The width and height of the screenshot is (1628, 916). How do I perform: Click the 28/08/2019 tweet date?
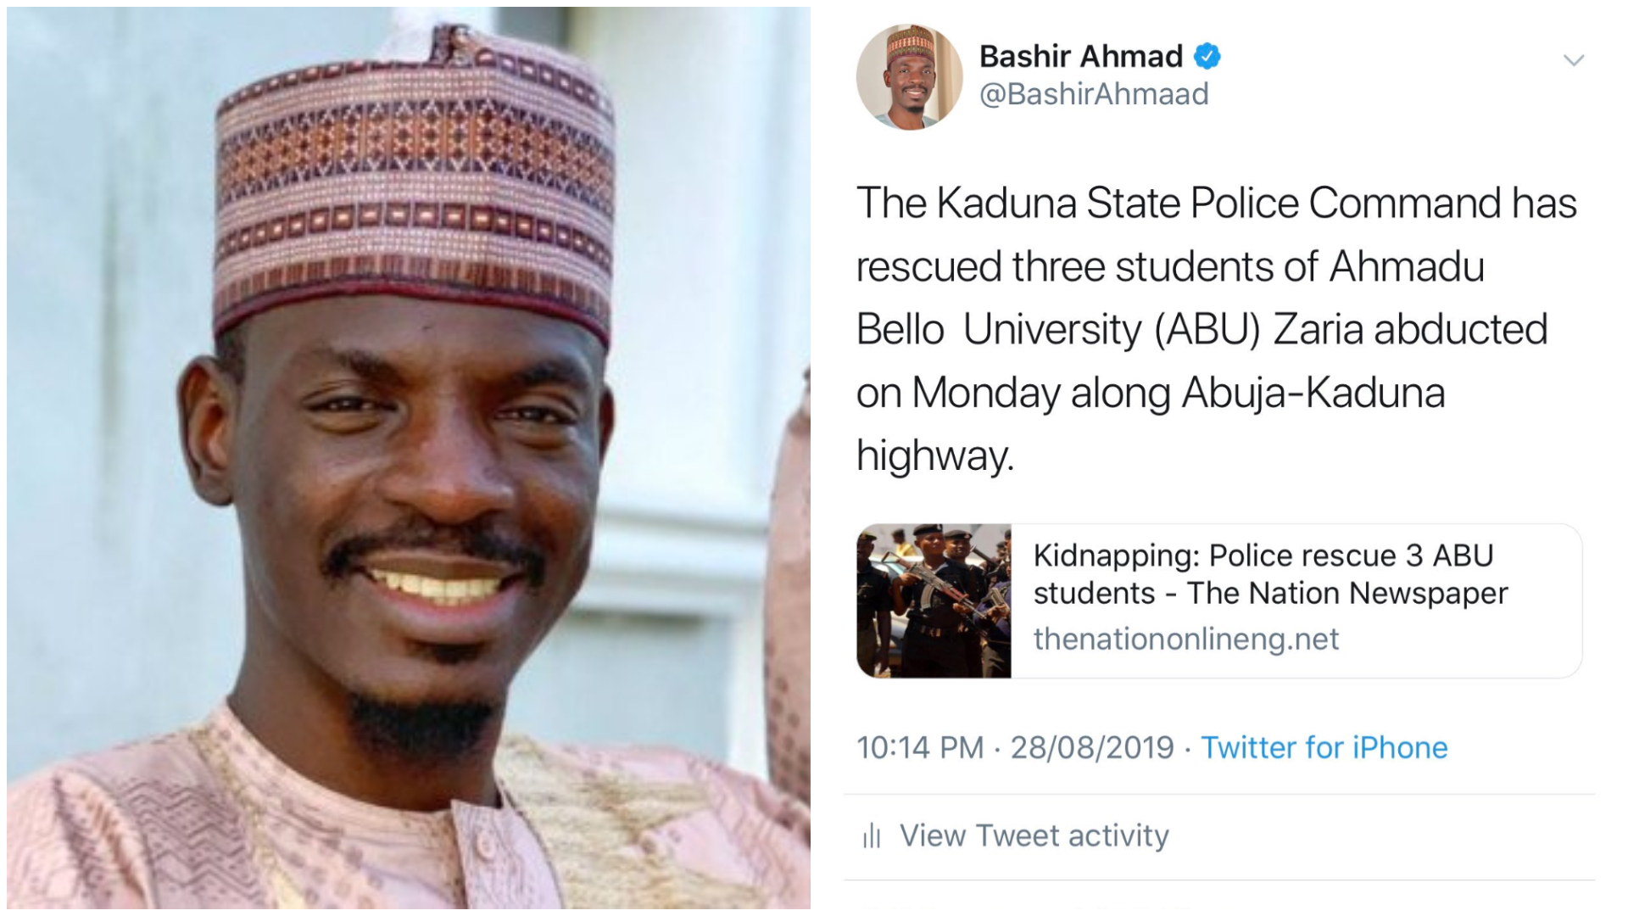[x=1092, y=747]
